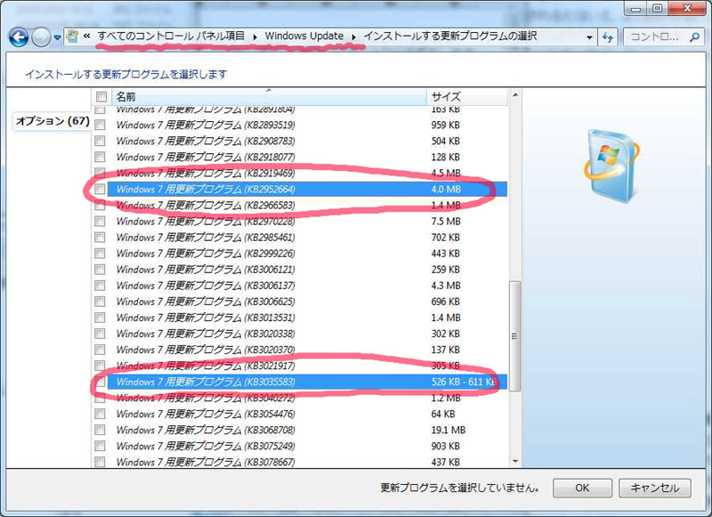
Task: Check the KB2952664 update checkbox
Action: [101, 190]
